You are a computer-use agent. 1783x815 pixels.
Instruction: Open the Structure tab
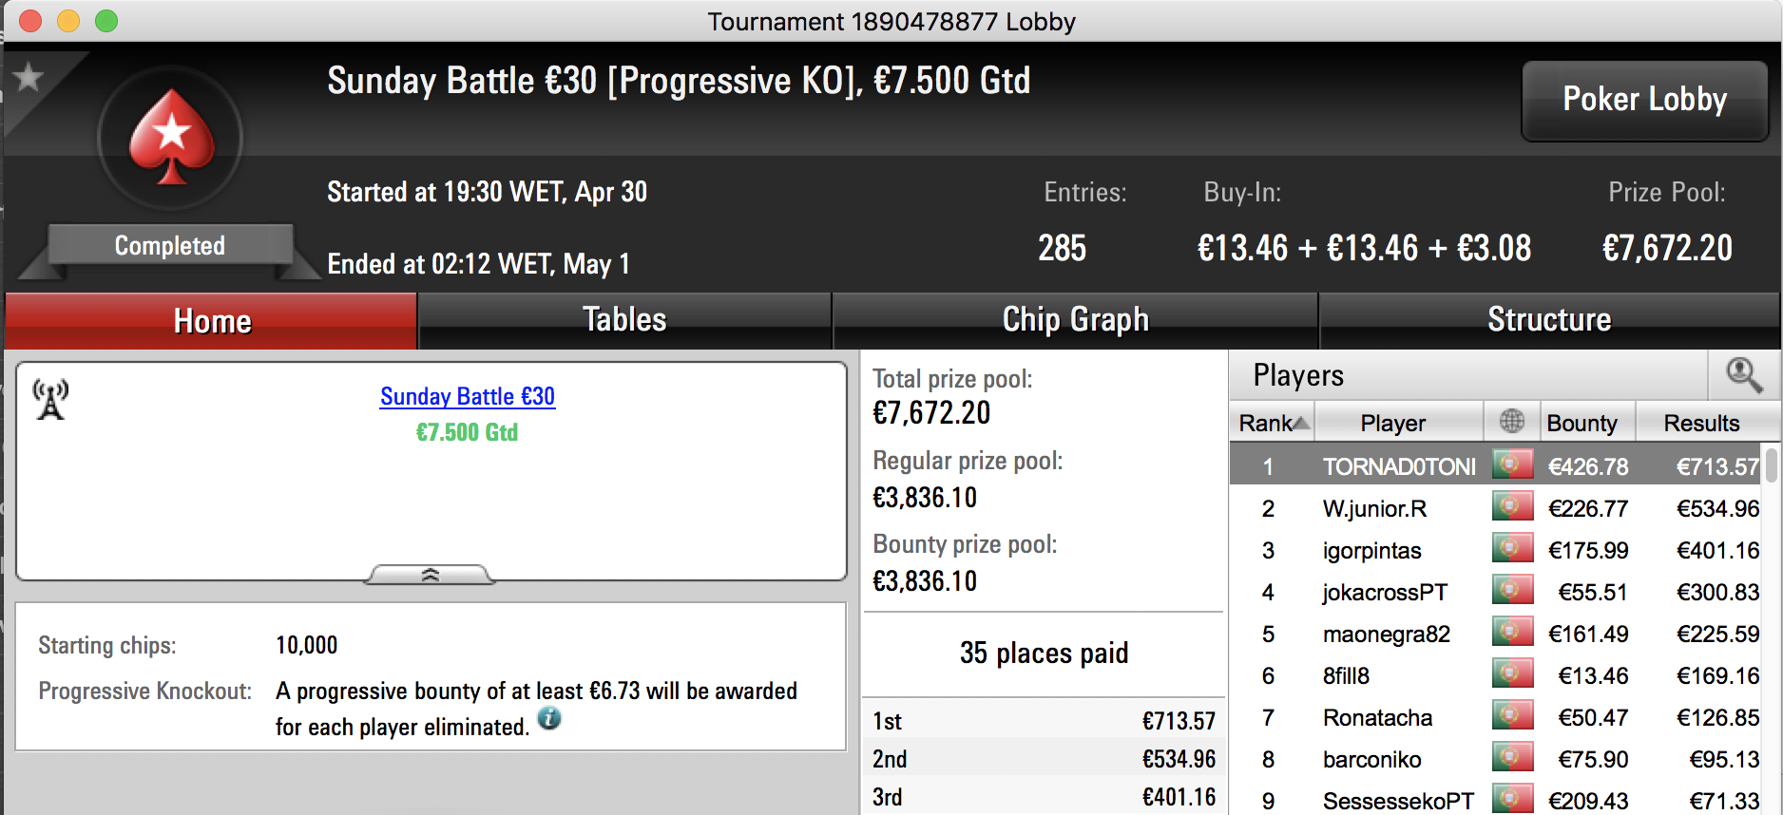pyautogui.click(x=1548, y=320)
